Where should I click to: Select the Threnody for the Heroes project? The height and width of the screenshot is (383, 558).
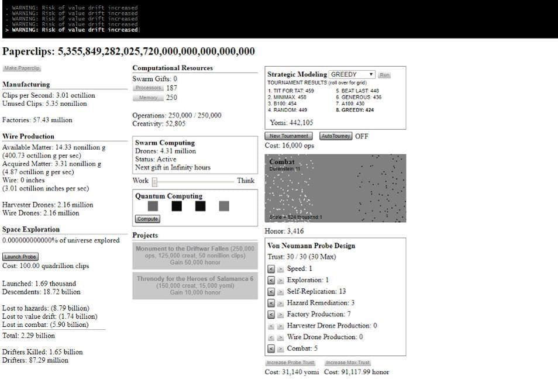(195, 285)
